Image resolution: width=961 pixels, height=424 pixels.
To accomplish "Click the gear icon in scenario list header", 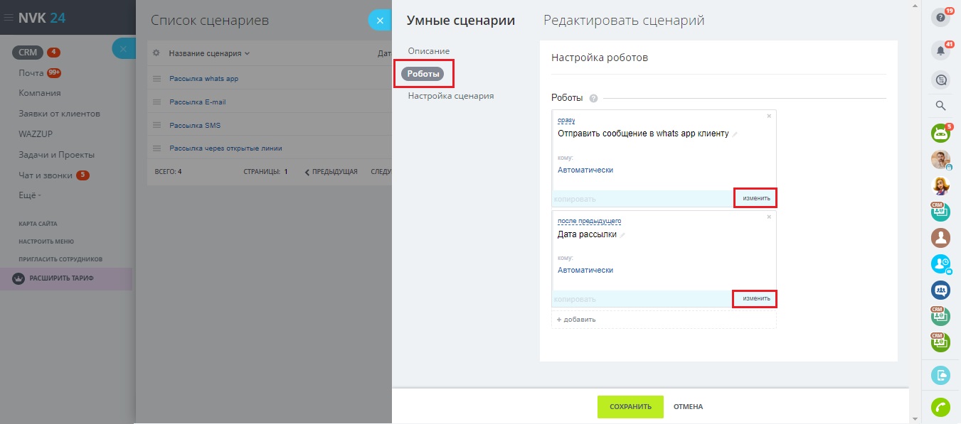I will pos(156,53).
